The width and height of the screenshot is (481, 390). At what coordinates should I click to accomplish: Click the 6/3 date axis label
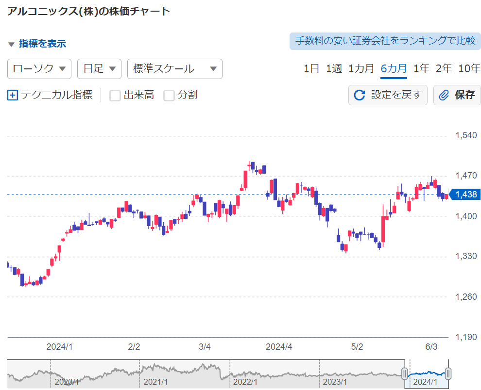pos(431,347)
